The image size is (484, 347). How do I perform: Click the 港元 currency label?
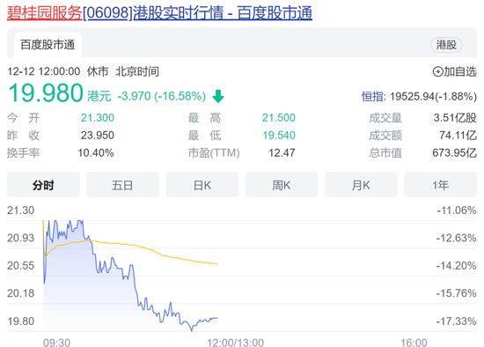(x=99, y=96)
